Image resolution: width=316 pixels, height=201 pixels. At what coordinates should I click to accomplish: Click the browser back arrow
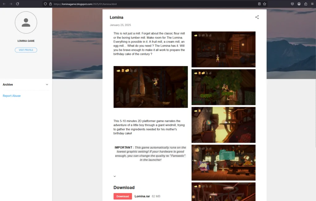pos(4,4)
